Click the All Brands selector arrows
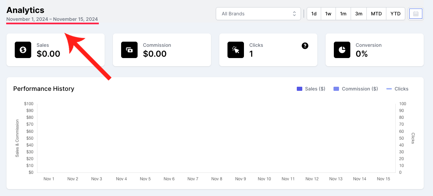 [294, 14]
